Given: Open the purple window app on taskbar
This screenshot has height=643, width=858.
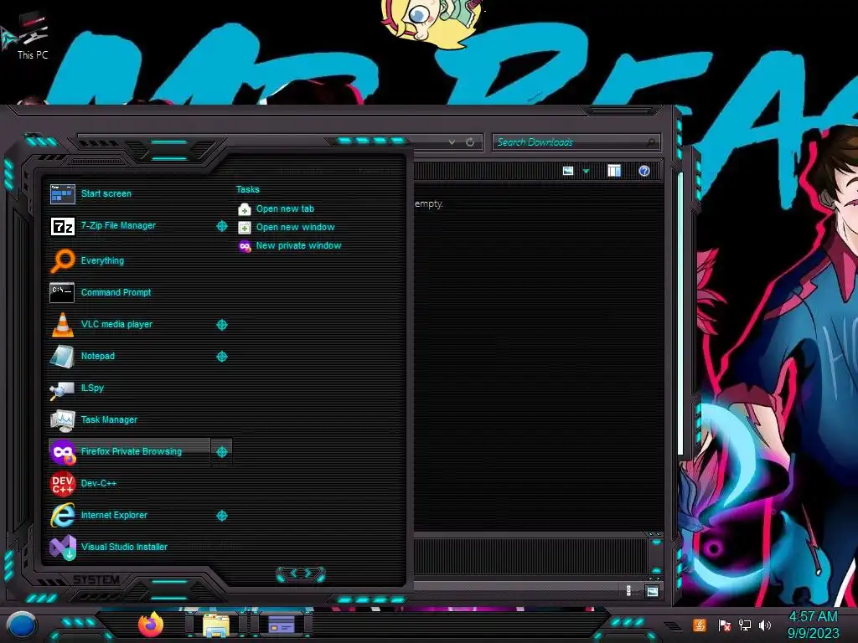Looking at the screenshot, I should 282,625.
